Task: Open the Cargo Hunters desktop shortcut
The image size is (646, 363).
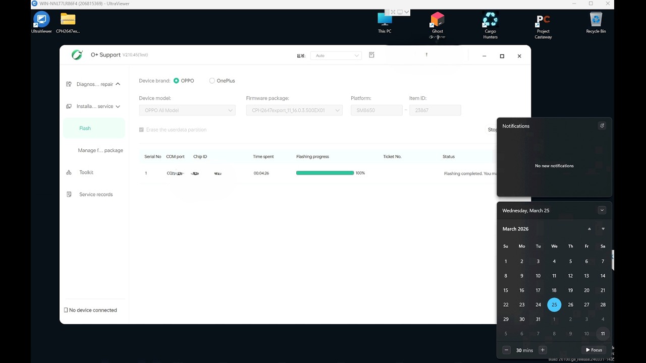Action: 490,25
